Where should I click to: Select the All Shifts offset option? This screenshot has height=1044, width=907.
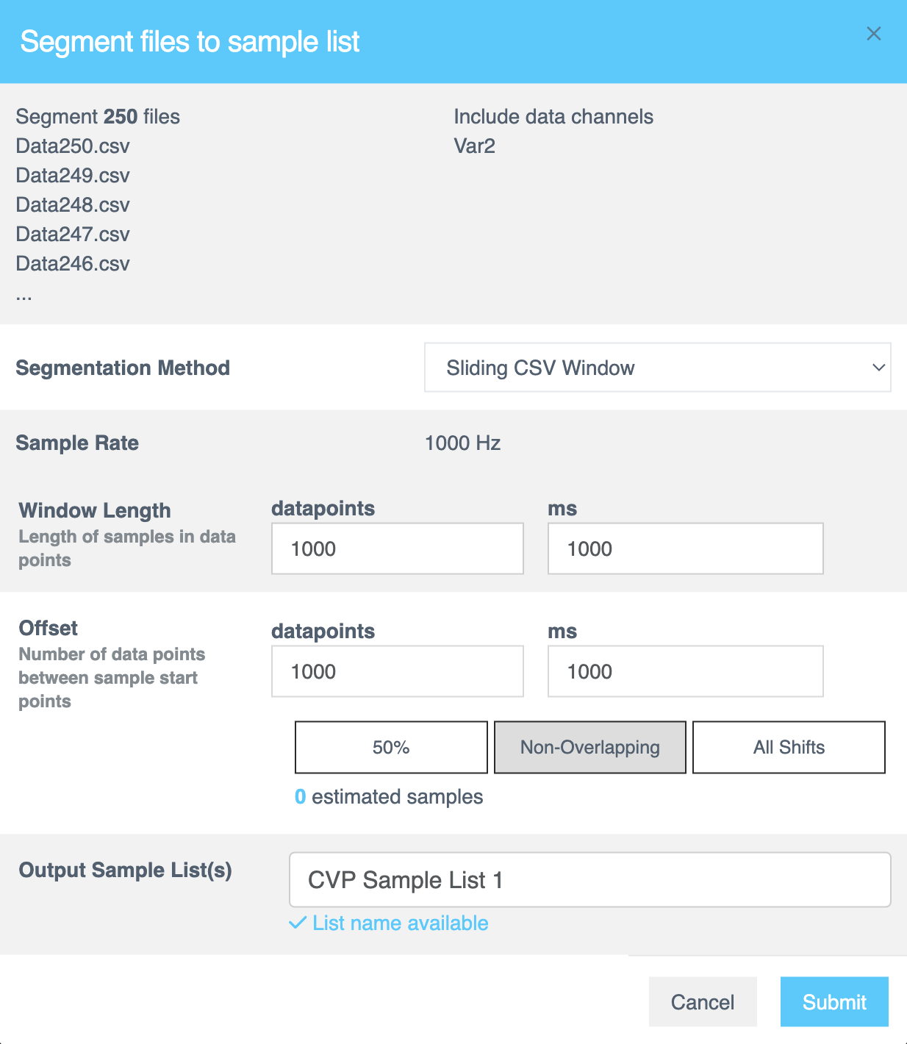click(x=789, y=747)
